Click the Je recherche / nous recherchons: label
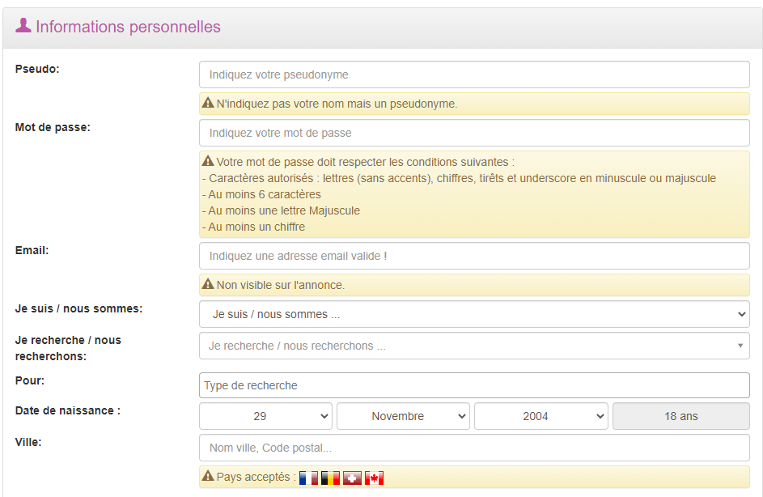 [68, 348]
